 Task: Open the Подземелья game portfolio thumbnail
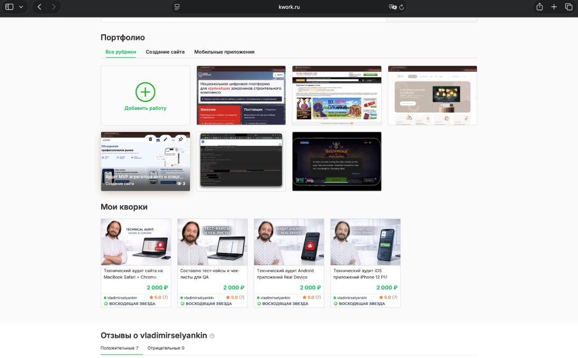[x=336, y=161]
